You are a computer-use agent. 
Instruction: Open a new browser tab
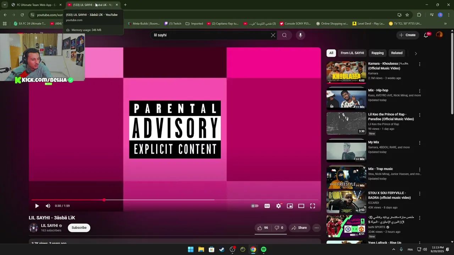point(125,5)
